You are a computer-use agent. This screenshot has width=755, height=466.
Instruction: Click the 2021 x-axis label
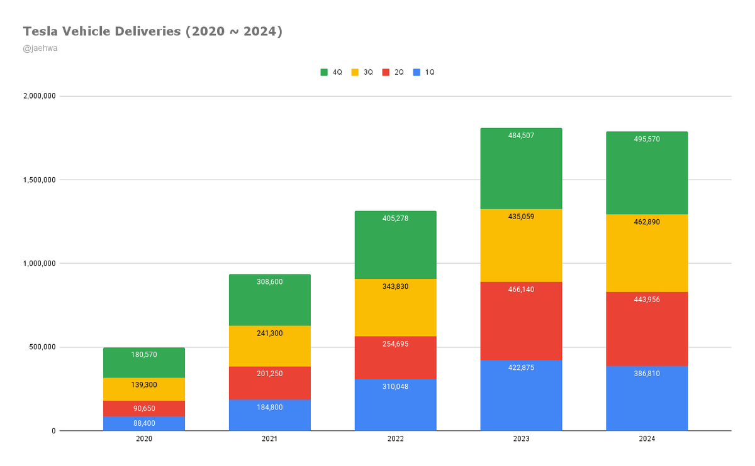point(269,440)
